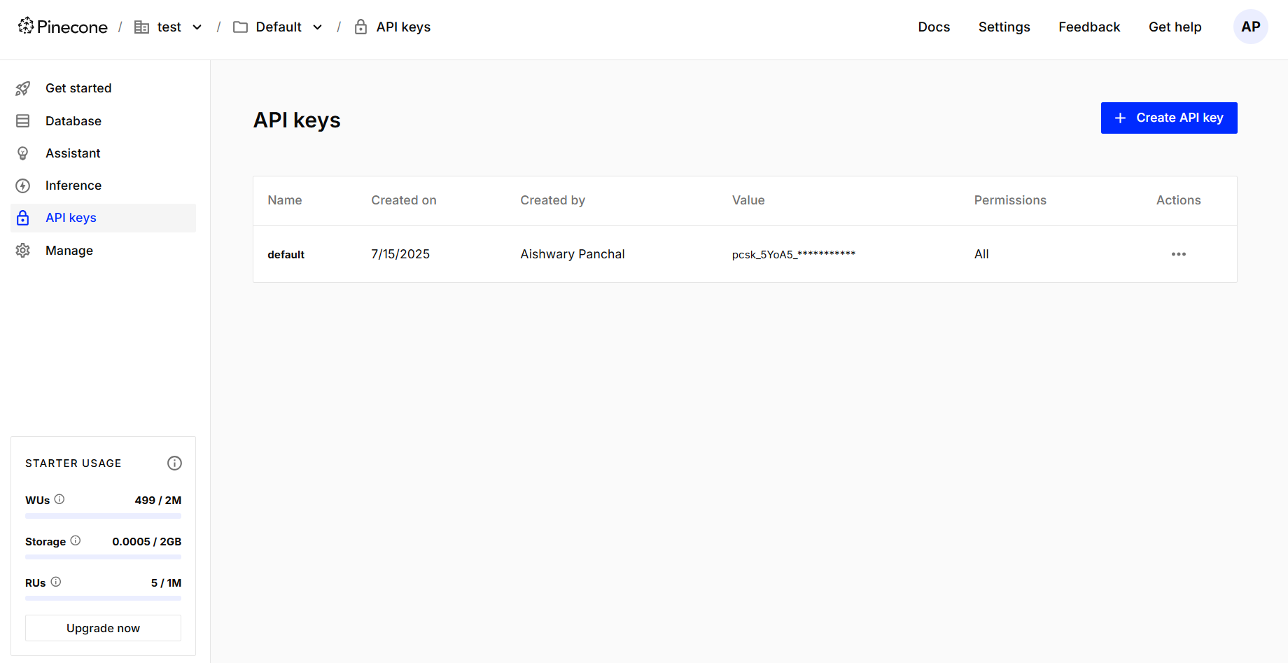Click the Pinecone logo
The height and width of the screenshot is (663, 1288).
click(62, 27)
